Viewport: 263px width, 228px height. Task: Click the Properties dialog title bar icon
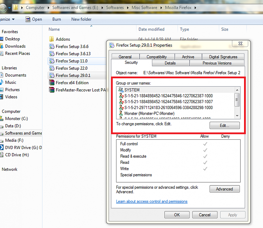pos(112,45)
